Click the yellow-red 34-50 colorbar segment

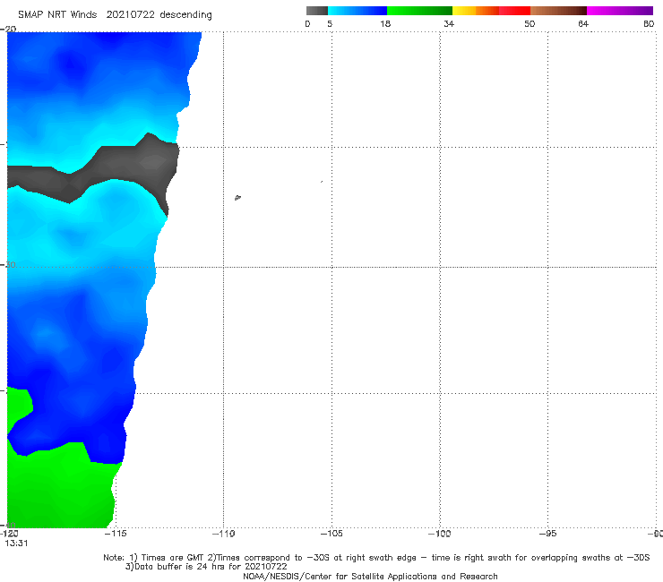(491, 11)
